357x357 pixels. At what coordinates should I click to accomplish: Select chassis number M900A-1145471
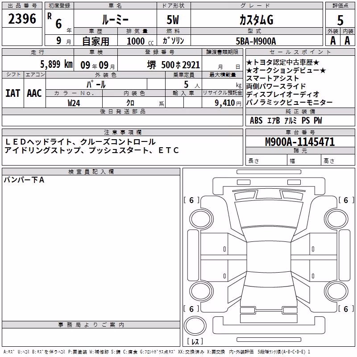[x=300, y=142]
